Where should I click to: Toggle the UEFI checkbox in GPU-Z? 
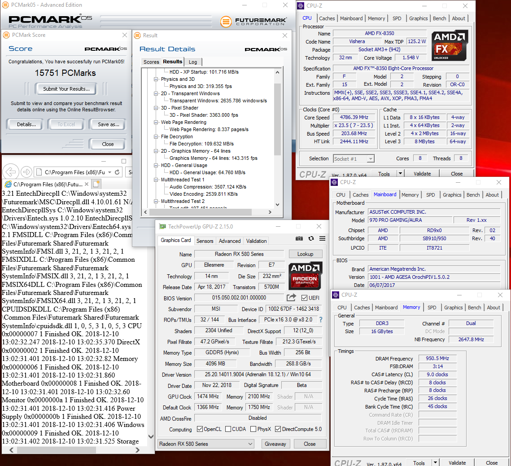click(x=304, y=298)
